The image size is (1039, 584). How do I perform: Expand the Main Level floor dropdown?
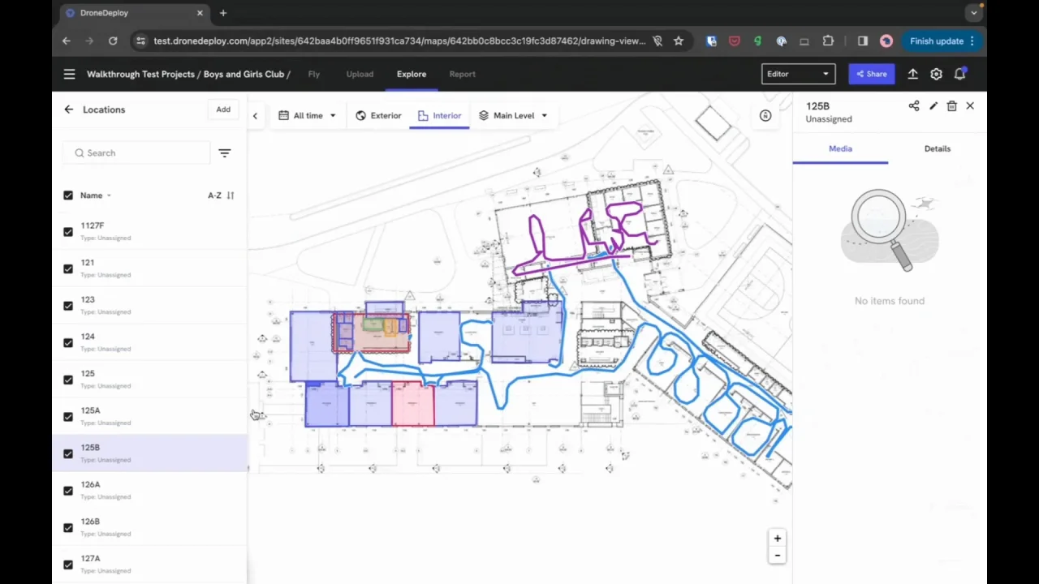pyautogui.click(x=513, y=115)
